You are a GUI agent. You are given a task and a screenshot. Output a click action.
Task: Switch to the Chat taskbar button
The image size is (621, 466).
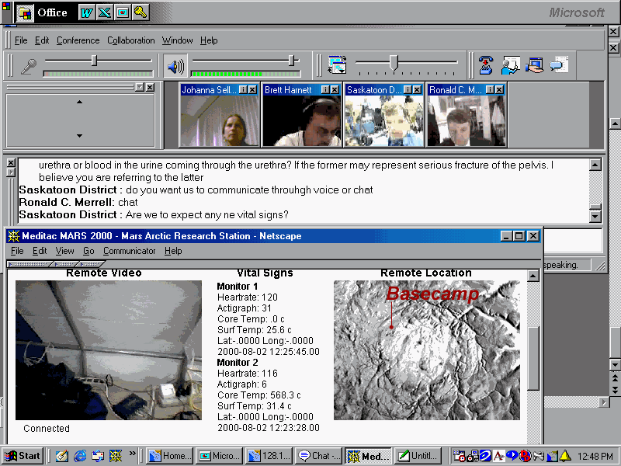pos(318,456)
